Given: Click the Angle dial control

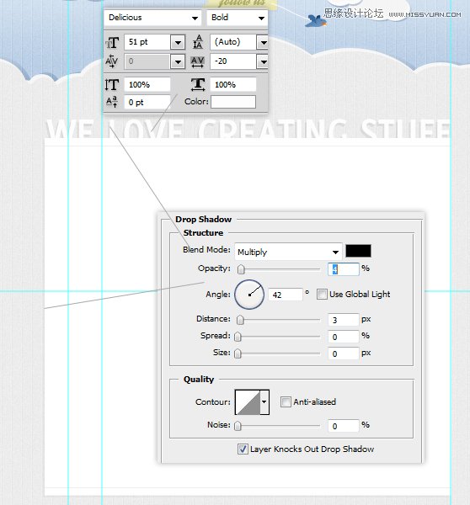Looking at the screenshot, I should click(x=249, y=295).
